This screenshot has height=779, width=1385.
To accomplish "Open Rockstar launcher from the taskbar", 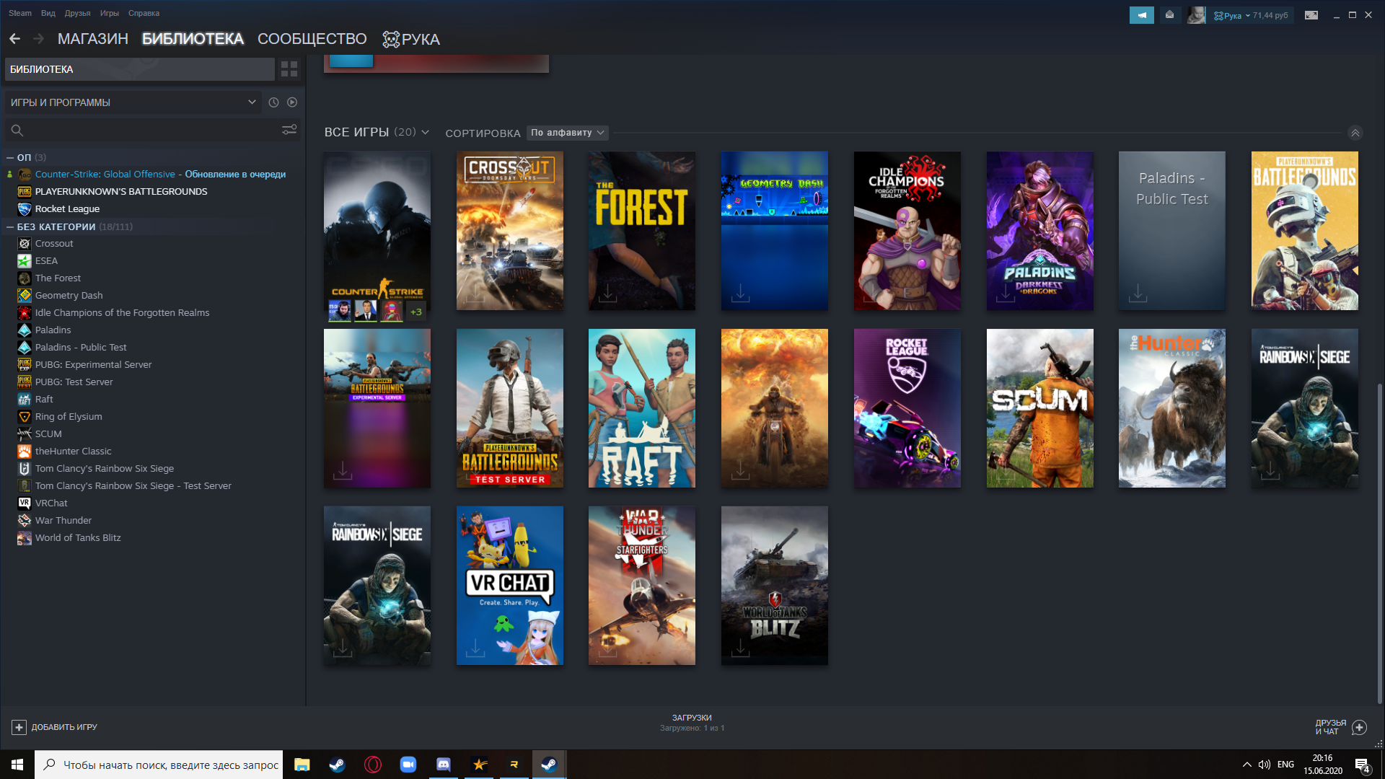I will coord(514,765).
